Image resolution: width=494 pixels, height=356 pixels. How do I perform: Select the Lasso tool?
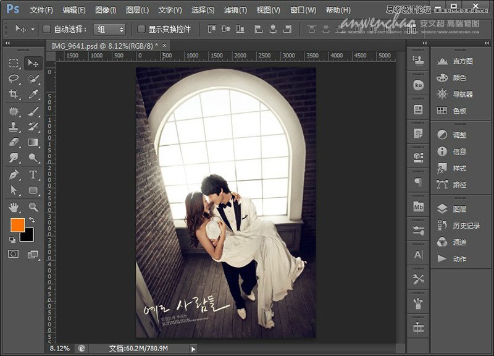point(14,79)
